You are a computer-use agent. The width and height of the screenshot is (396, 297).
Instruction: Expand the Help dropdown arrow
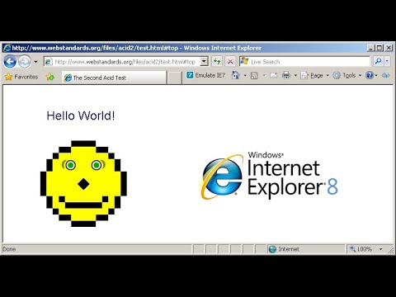click(x=376, y=75)
